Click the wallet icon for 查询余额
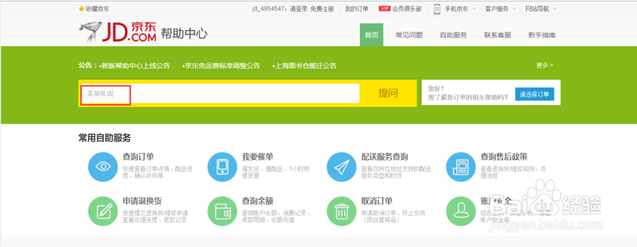 [x=222, y=211]
